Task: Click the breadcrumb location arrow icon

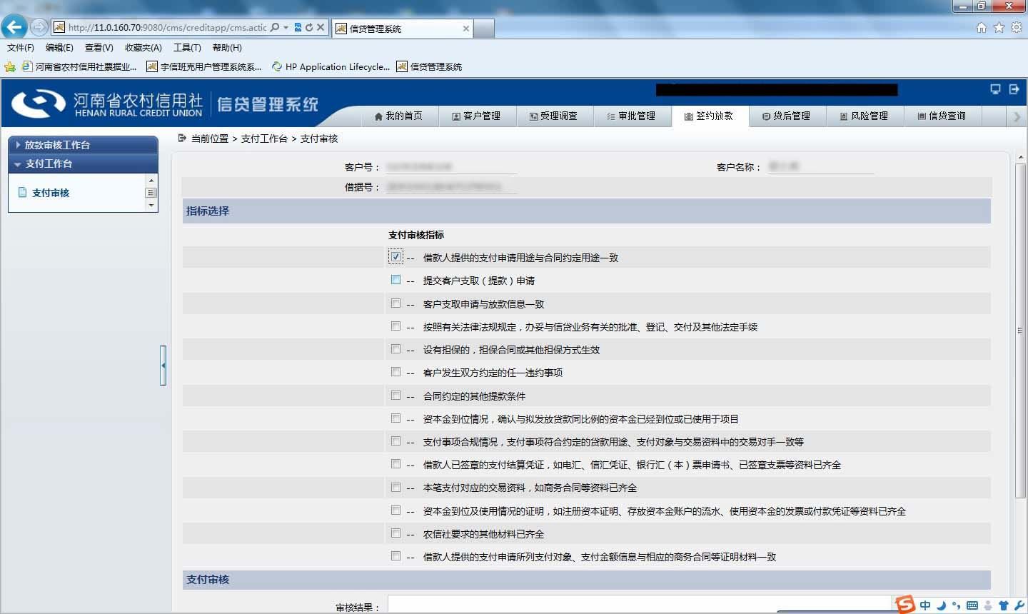Action: coord(182,138)
